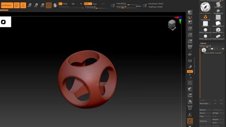Screen dimensions: 226x127
Task: Toggle the Live Boolean button
Action: coord(7,5)
